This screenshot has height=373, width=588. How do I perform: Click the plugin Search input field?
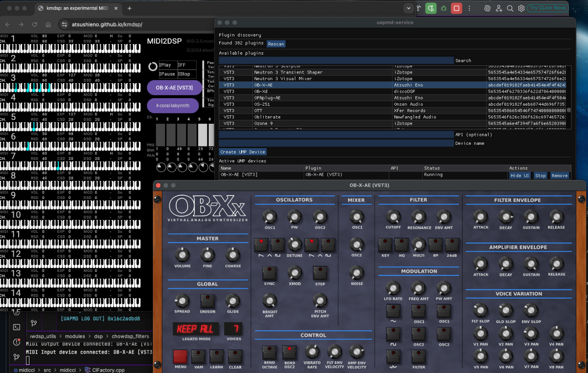click(336, 60)
